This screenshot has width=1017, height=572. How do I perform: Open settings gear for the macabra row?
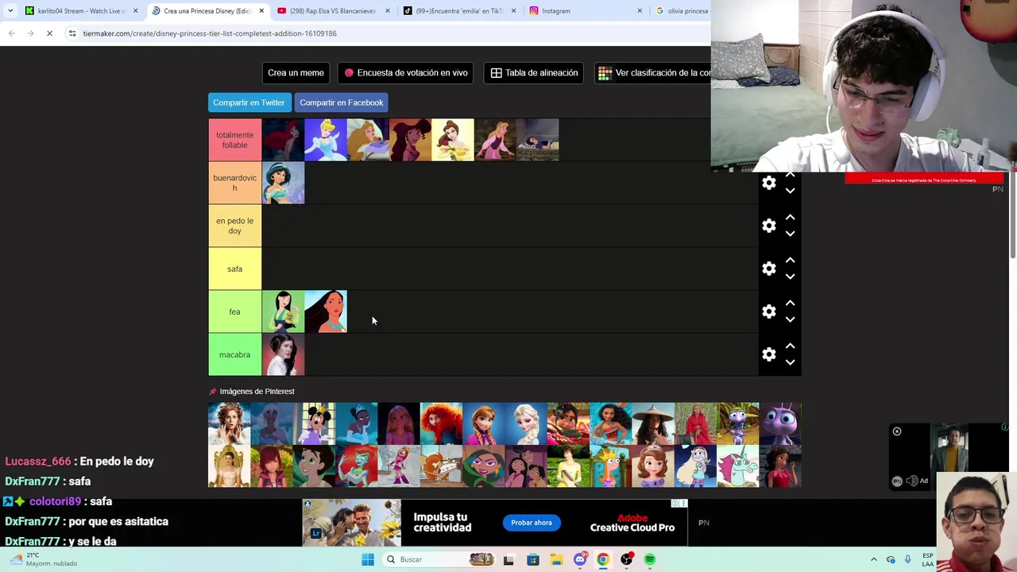(768, 354)
